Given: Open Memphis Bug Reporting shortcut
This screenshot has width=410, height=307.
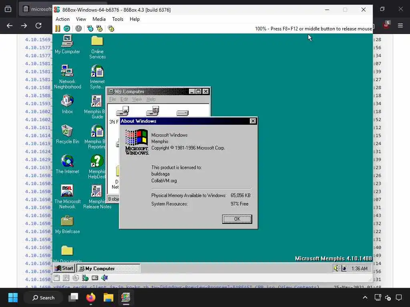Looking at the screenshot, I should 96,137.
